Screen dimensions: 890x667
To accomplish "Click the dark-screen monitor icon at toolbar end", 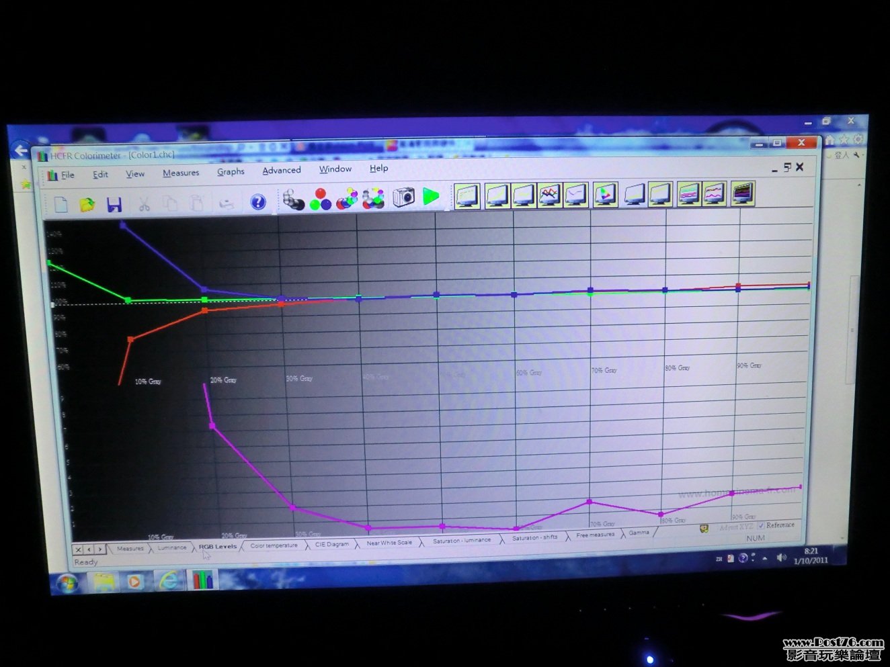I will (x=743, y=193).
